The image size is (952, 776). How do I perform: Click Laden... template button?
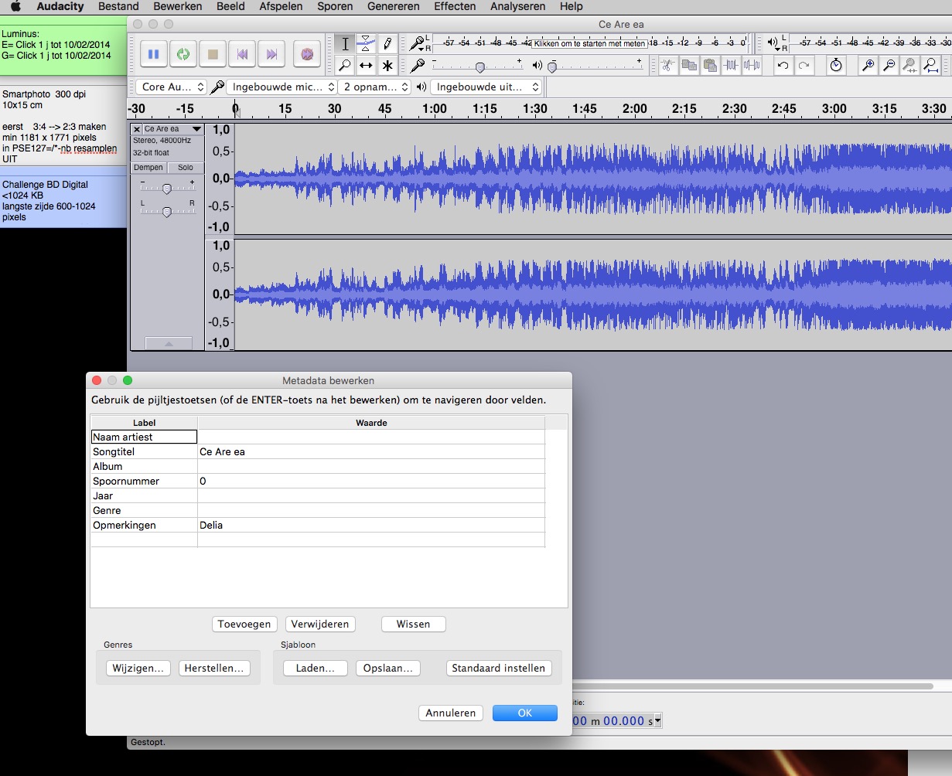(x=316, y=668)
